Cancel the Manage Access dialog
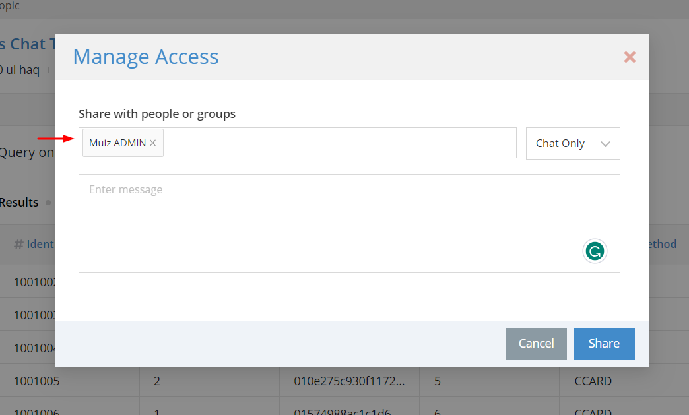689x415 pixels. [x=536, y=344]
